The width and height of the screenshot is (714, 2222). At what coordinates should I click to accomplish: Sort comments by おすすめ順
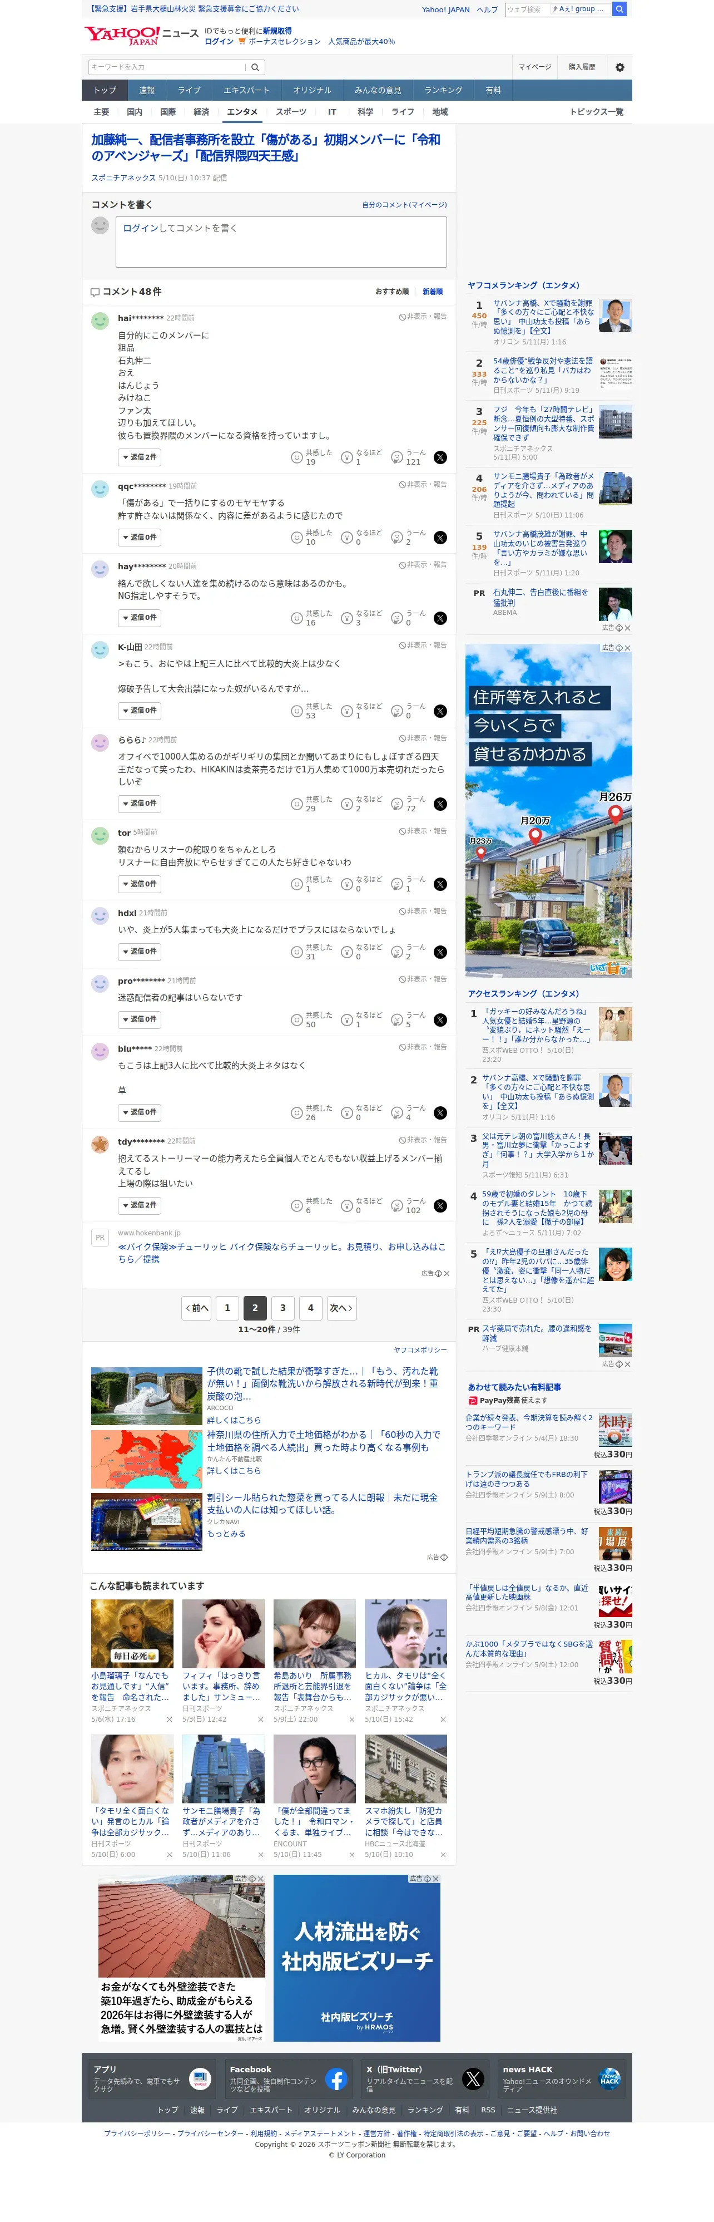pyautogui.click(x=393, y=292)
